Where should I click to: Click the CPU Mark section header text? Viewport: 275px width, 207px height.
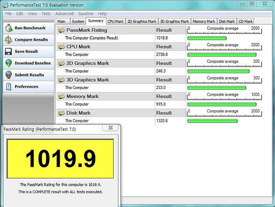(78, 47)
